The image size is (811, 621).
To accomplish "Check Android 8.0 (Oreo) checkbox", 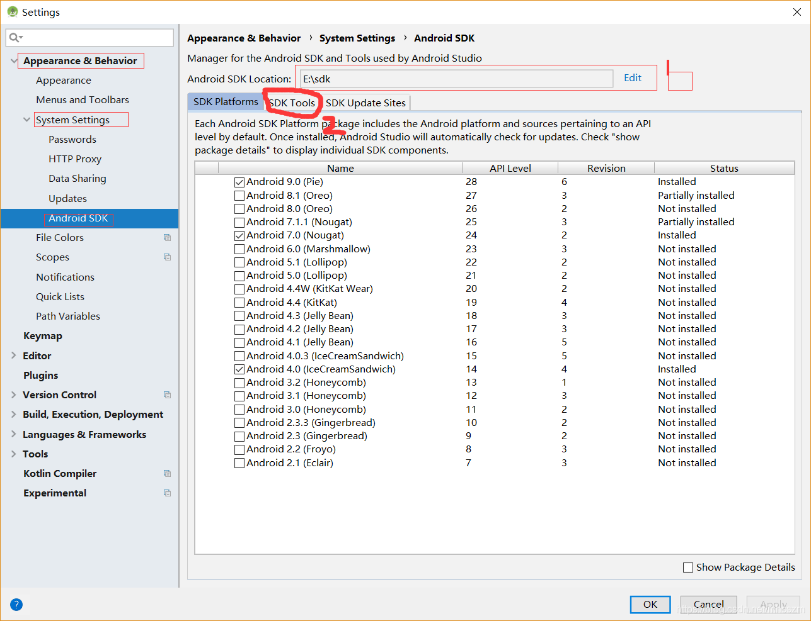I will pyautogui.click(x=239, y=209).
